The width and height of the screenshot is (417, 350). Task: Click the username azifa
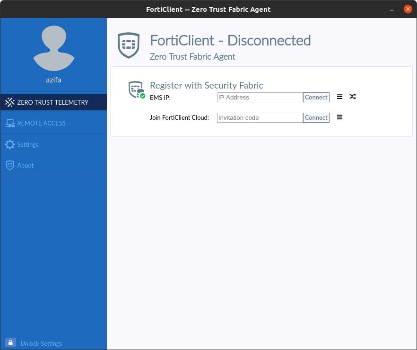pyautogui.click(x=53, y=80)
